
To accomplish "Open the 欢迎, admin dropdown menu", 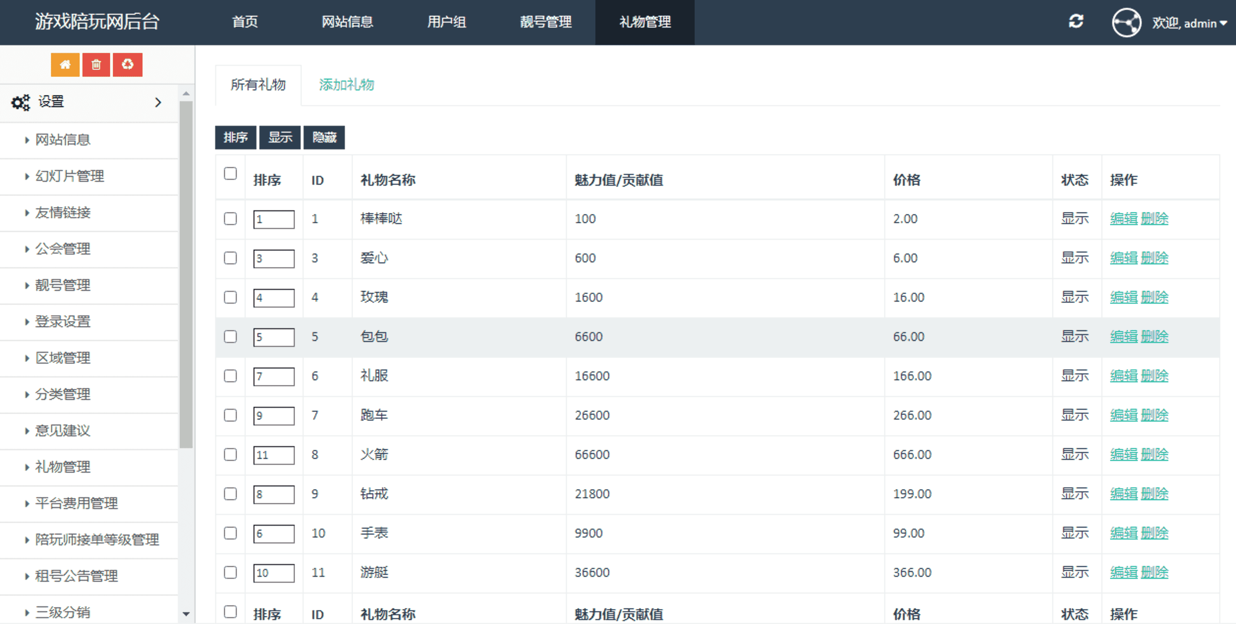I will 1189,23.
